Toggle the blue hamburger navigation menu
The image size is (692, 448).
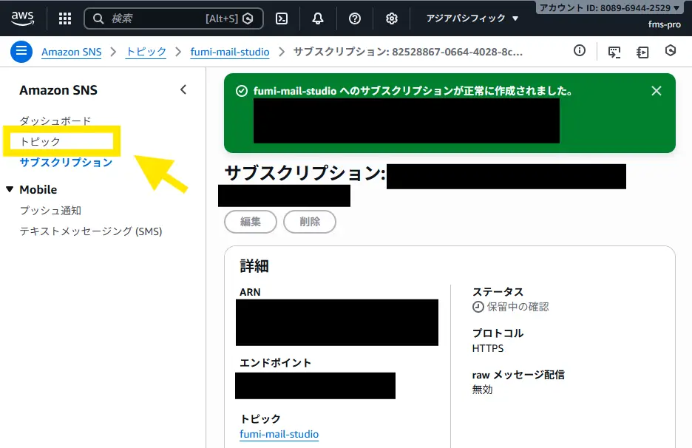point(21,51)
